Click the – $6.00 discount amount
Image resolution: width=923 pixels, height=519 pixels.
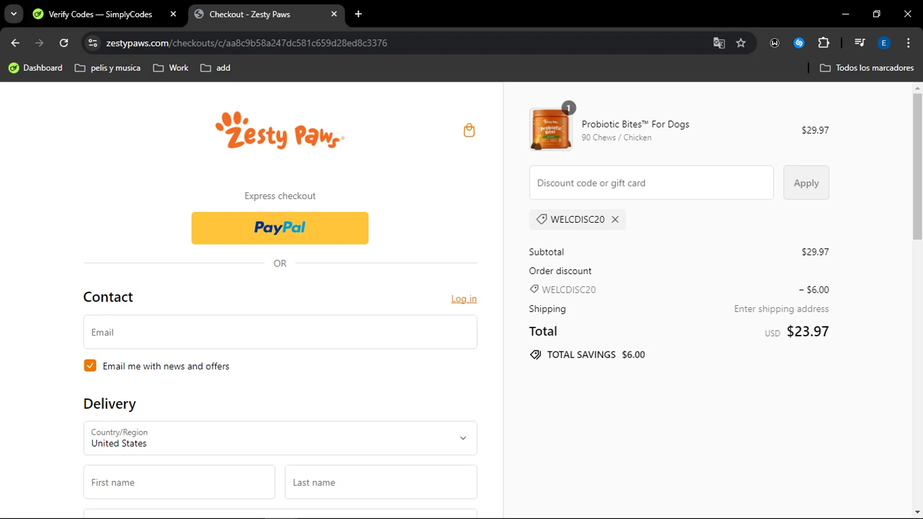tap(814, 290)
